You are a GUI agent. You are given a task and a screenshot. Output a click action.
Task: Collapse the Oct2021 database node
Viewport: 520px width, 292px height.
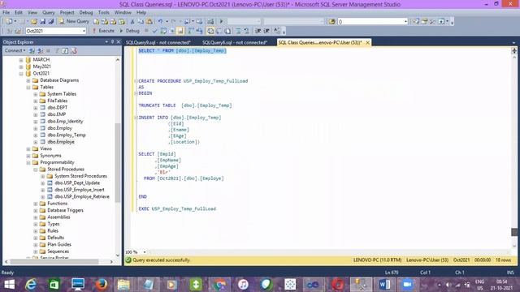[21, 74]
